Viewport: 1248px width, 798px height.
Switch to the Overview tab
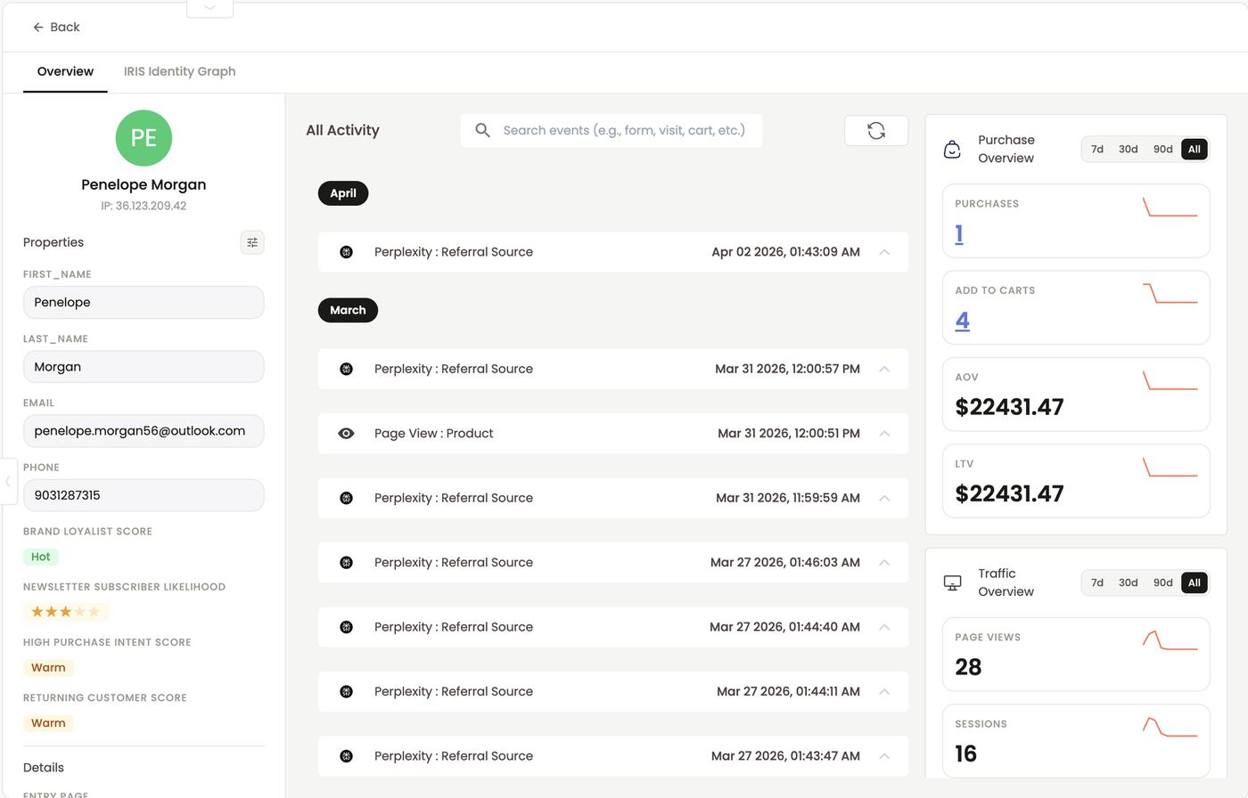tap(65, 71)
